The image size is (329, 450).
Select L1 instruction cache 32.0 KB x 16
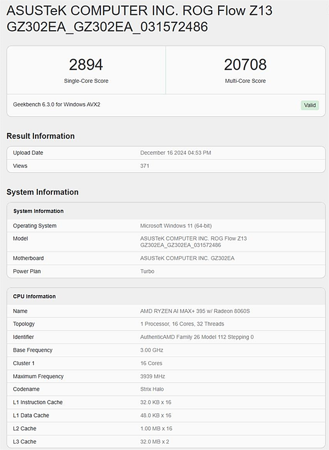156,402
